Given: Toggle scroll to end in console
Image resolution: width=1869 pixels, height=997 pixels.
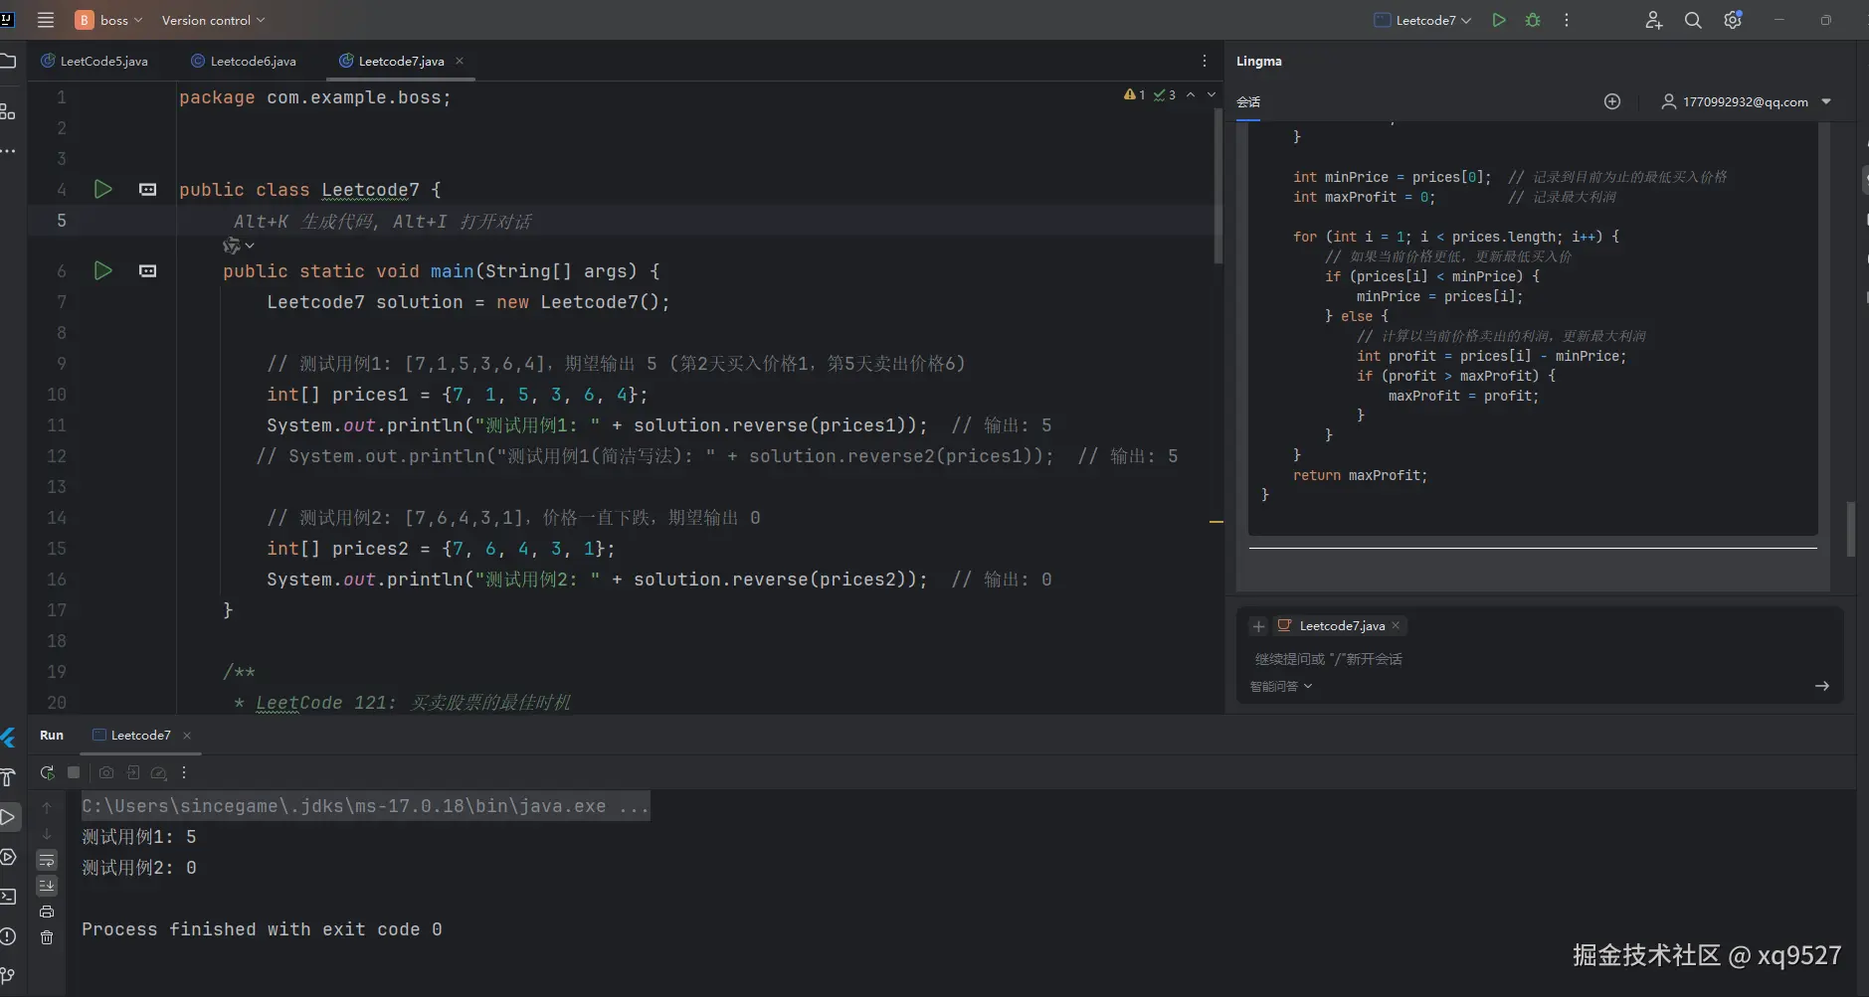Looking at the screenshot, I should coord(47,886).
